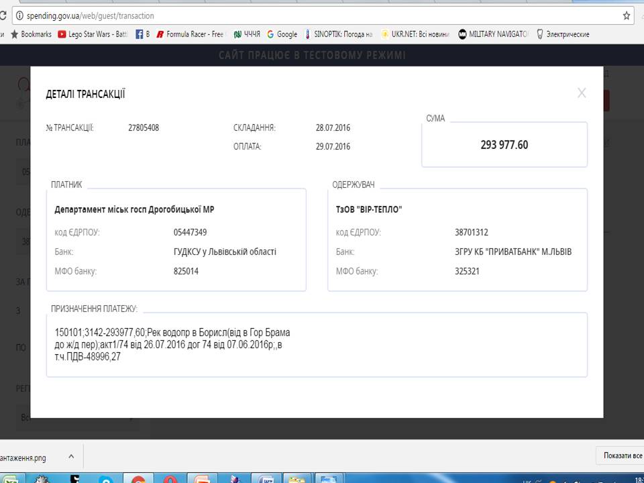644x483 pixels.
Task: Click the Показати все downloads button
Action: click(621, 455)
